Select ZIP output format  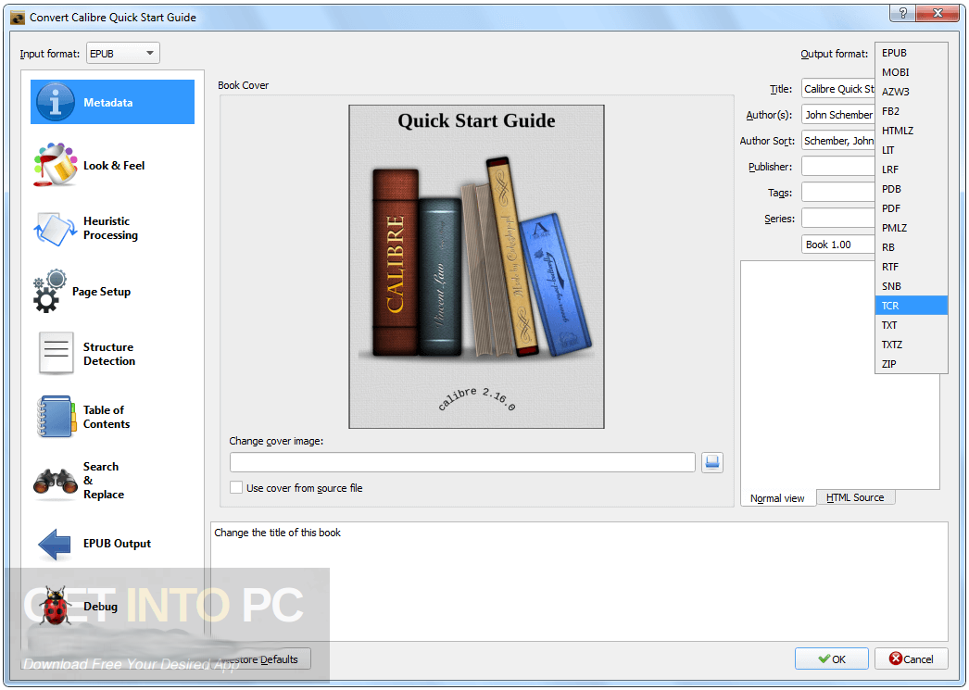pyautogui.click(x=911, y=364)
